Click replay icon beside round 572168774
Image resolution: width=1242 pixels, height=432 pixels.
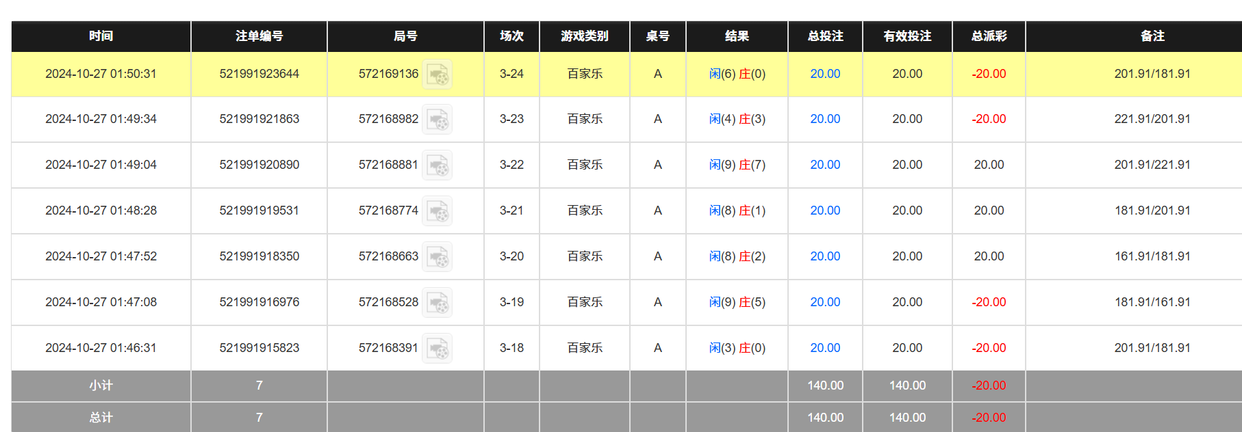[x=437, y=211]
